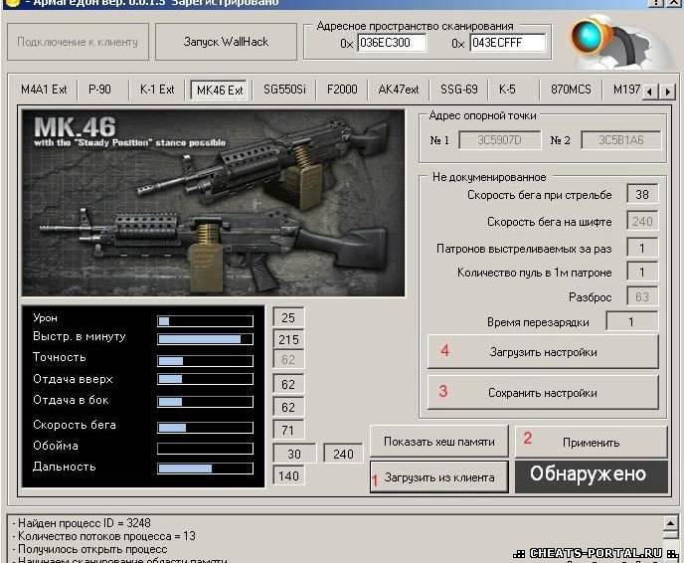684x563 pixels.
Task: Edit the Урон value 25
Action: pyautogui.click(x=288, y=317)
